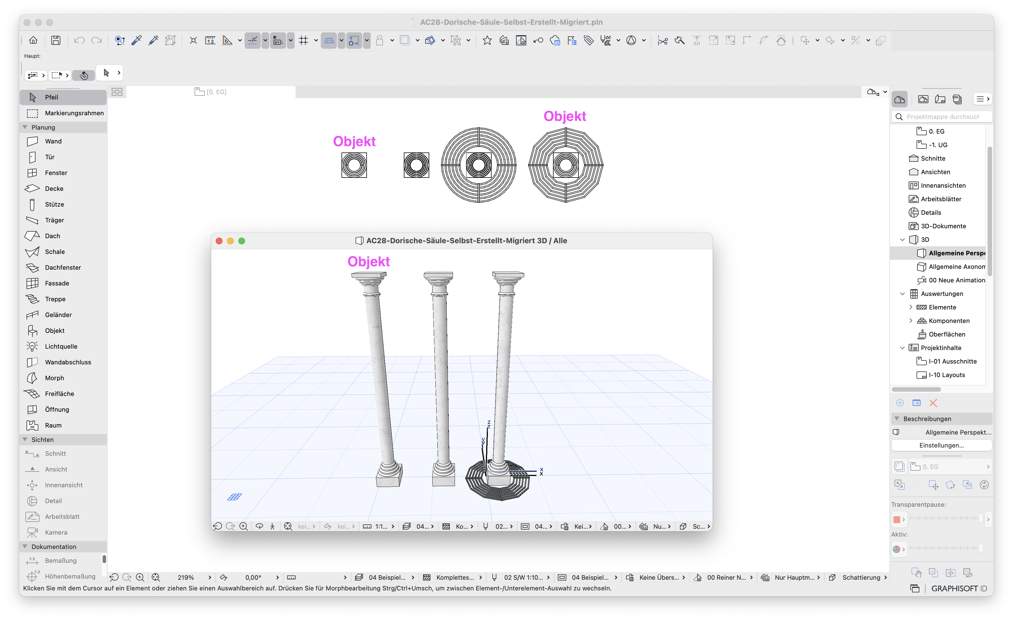The image size is (1013, 620).
Task: Click the Save floppy disk icon
Action: [56, 40]
